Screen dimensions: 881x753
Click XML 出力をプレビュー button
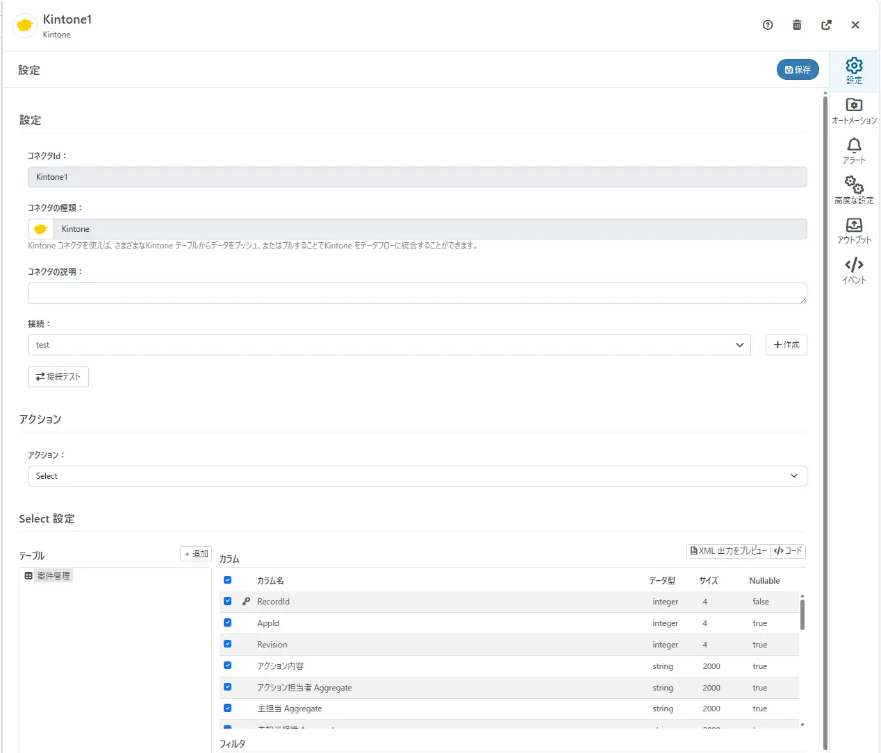coord(728,551)
